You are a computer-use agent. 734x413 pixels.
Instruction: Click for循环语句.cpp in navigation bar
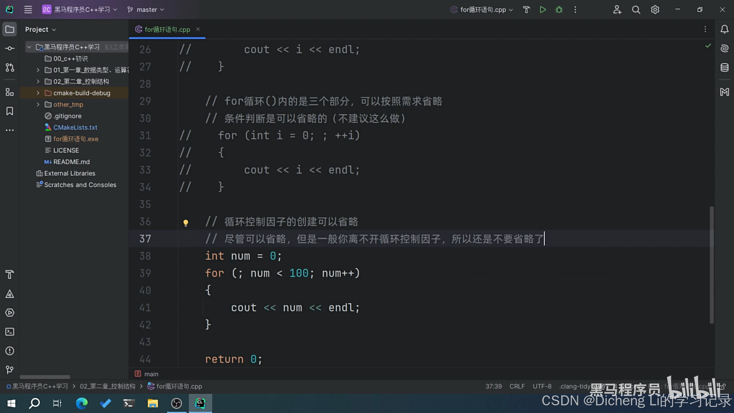(175, 386)
